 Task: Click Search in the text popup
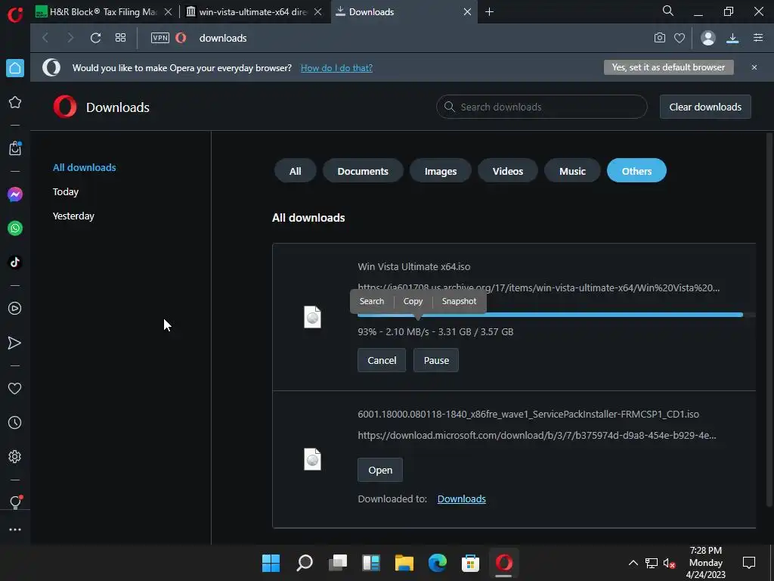pos(372,301)
